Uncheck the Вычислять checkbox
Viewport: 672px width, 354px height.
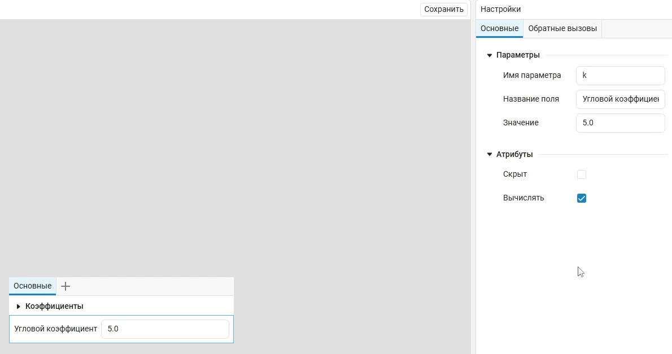click(582, 198)
